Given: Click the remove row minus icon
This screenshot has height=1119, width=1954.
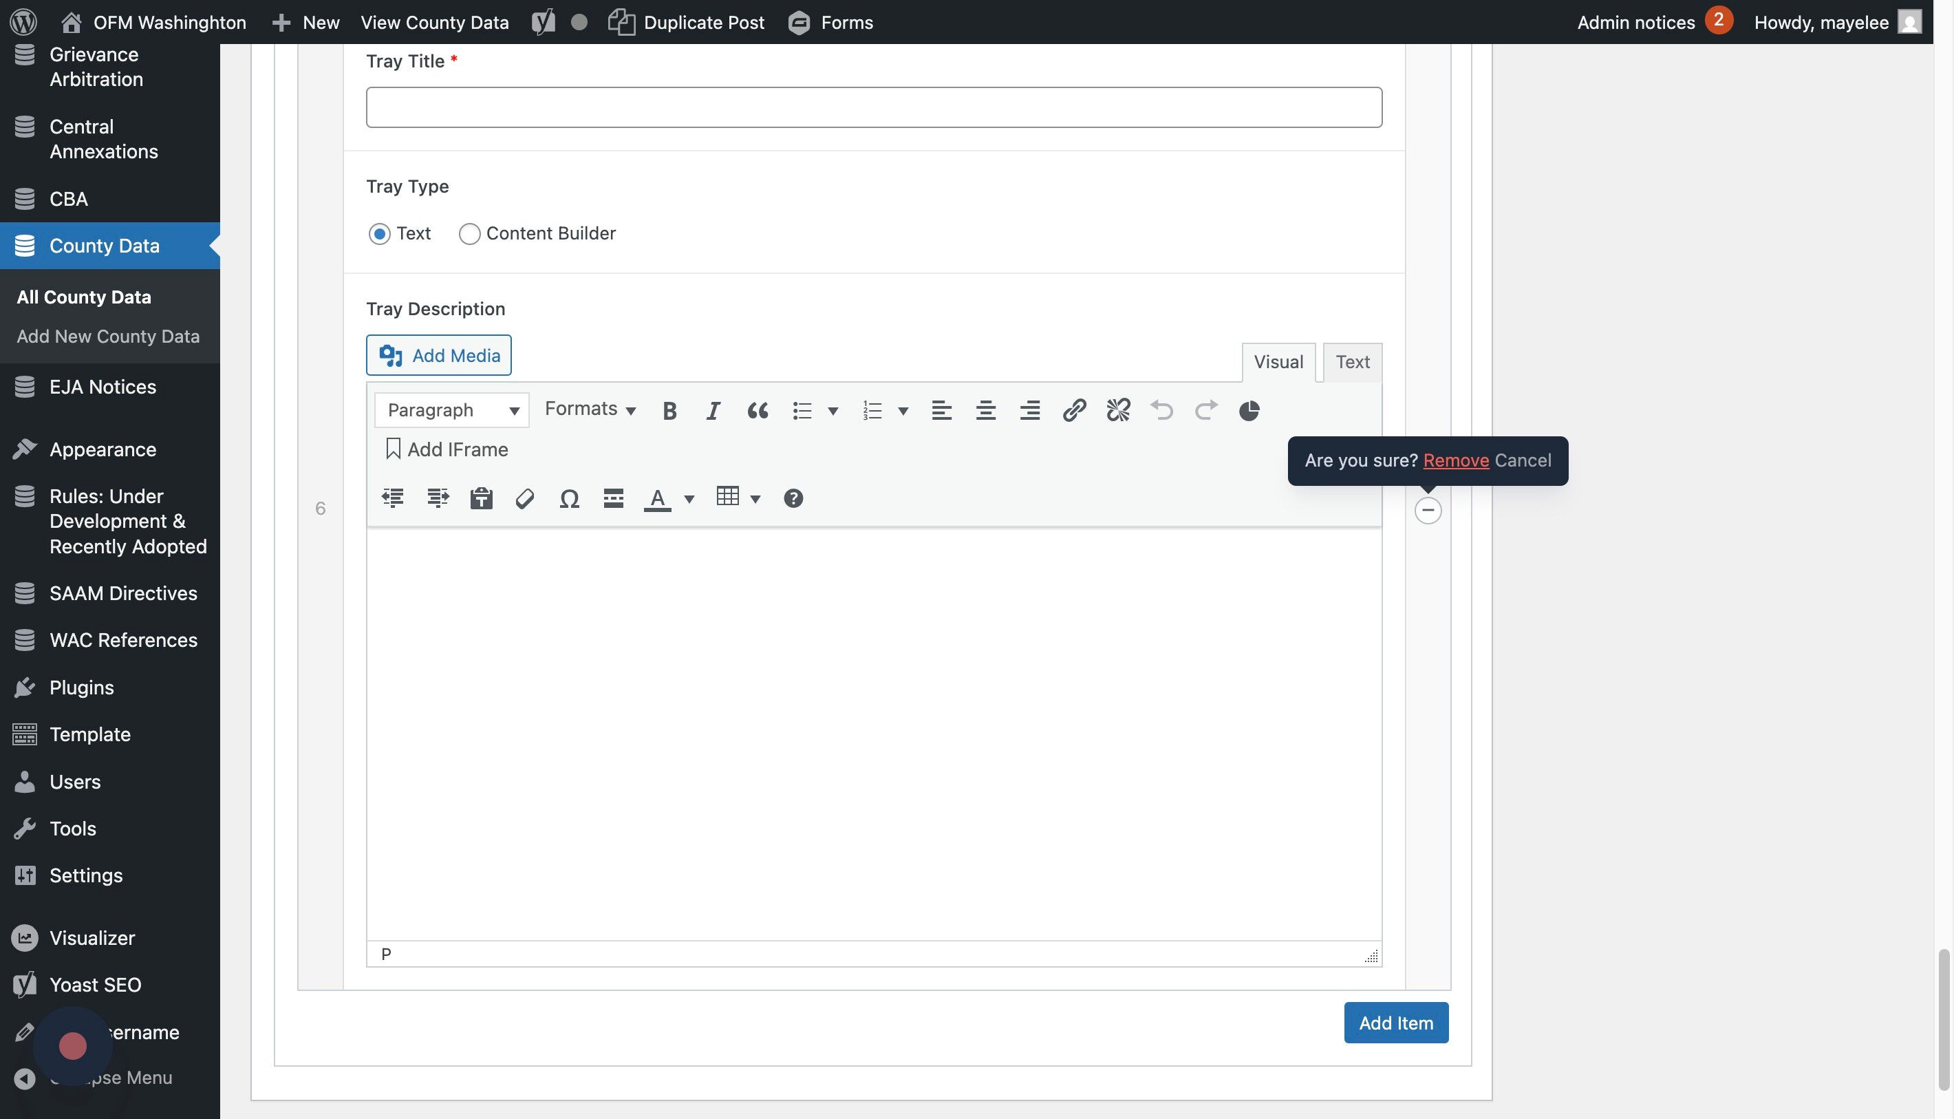Looking at the screenshot, I should [1428, 511].
